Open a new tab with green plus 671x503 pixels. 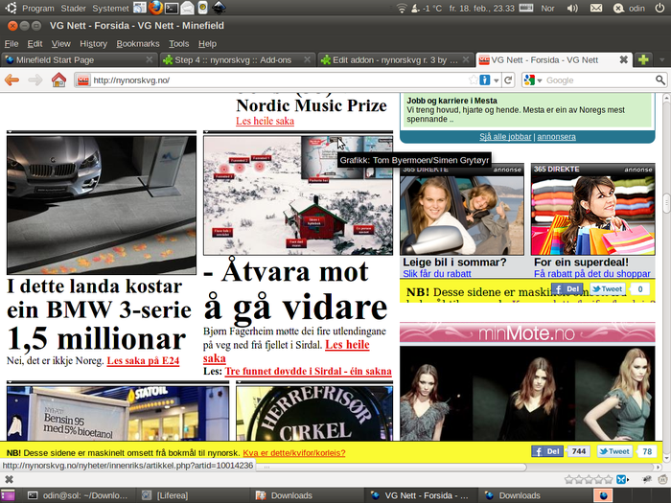[x=643, y=59]
